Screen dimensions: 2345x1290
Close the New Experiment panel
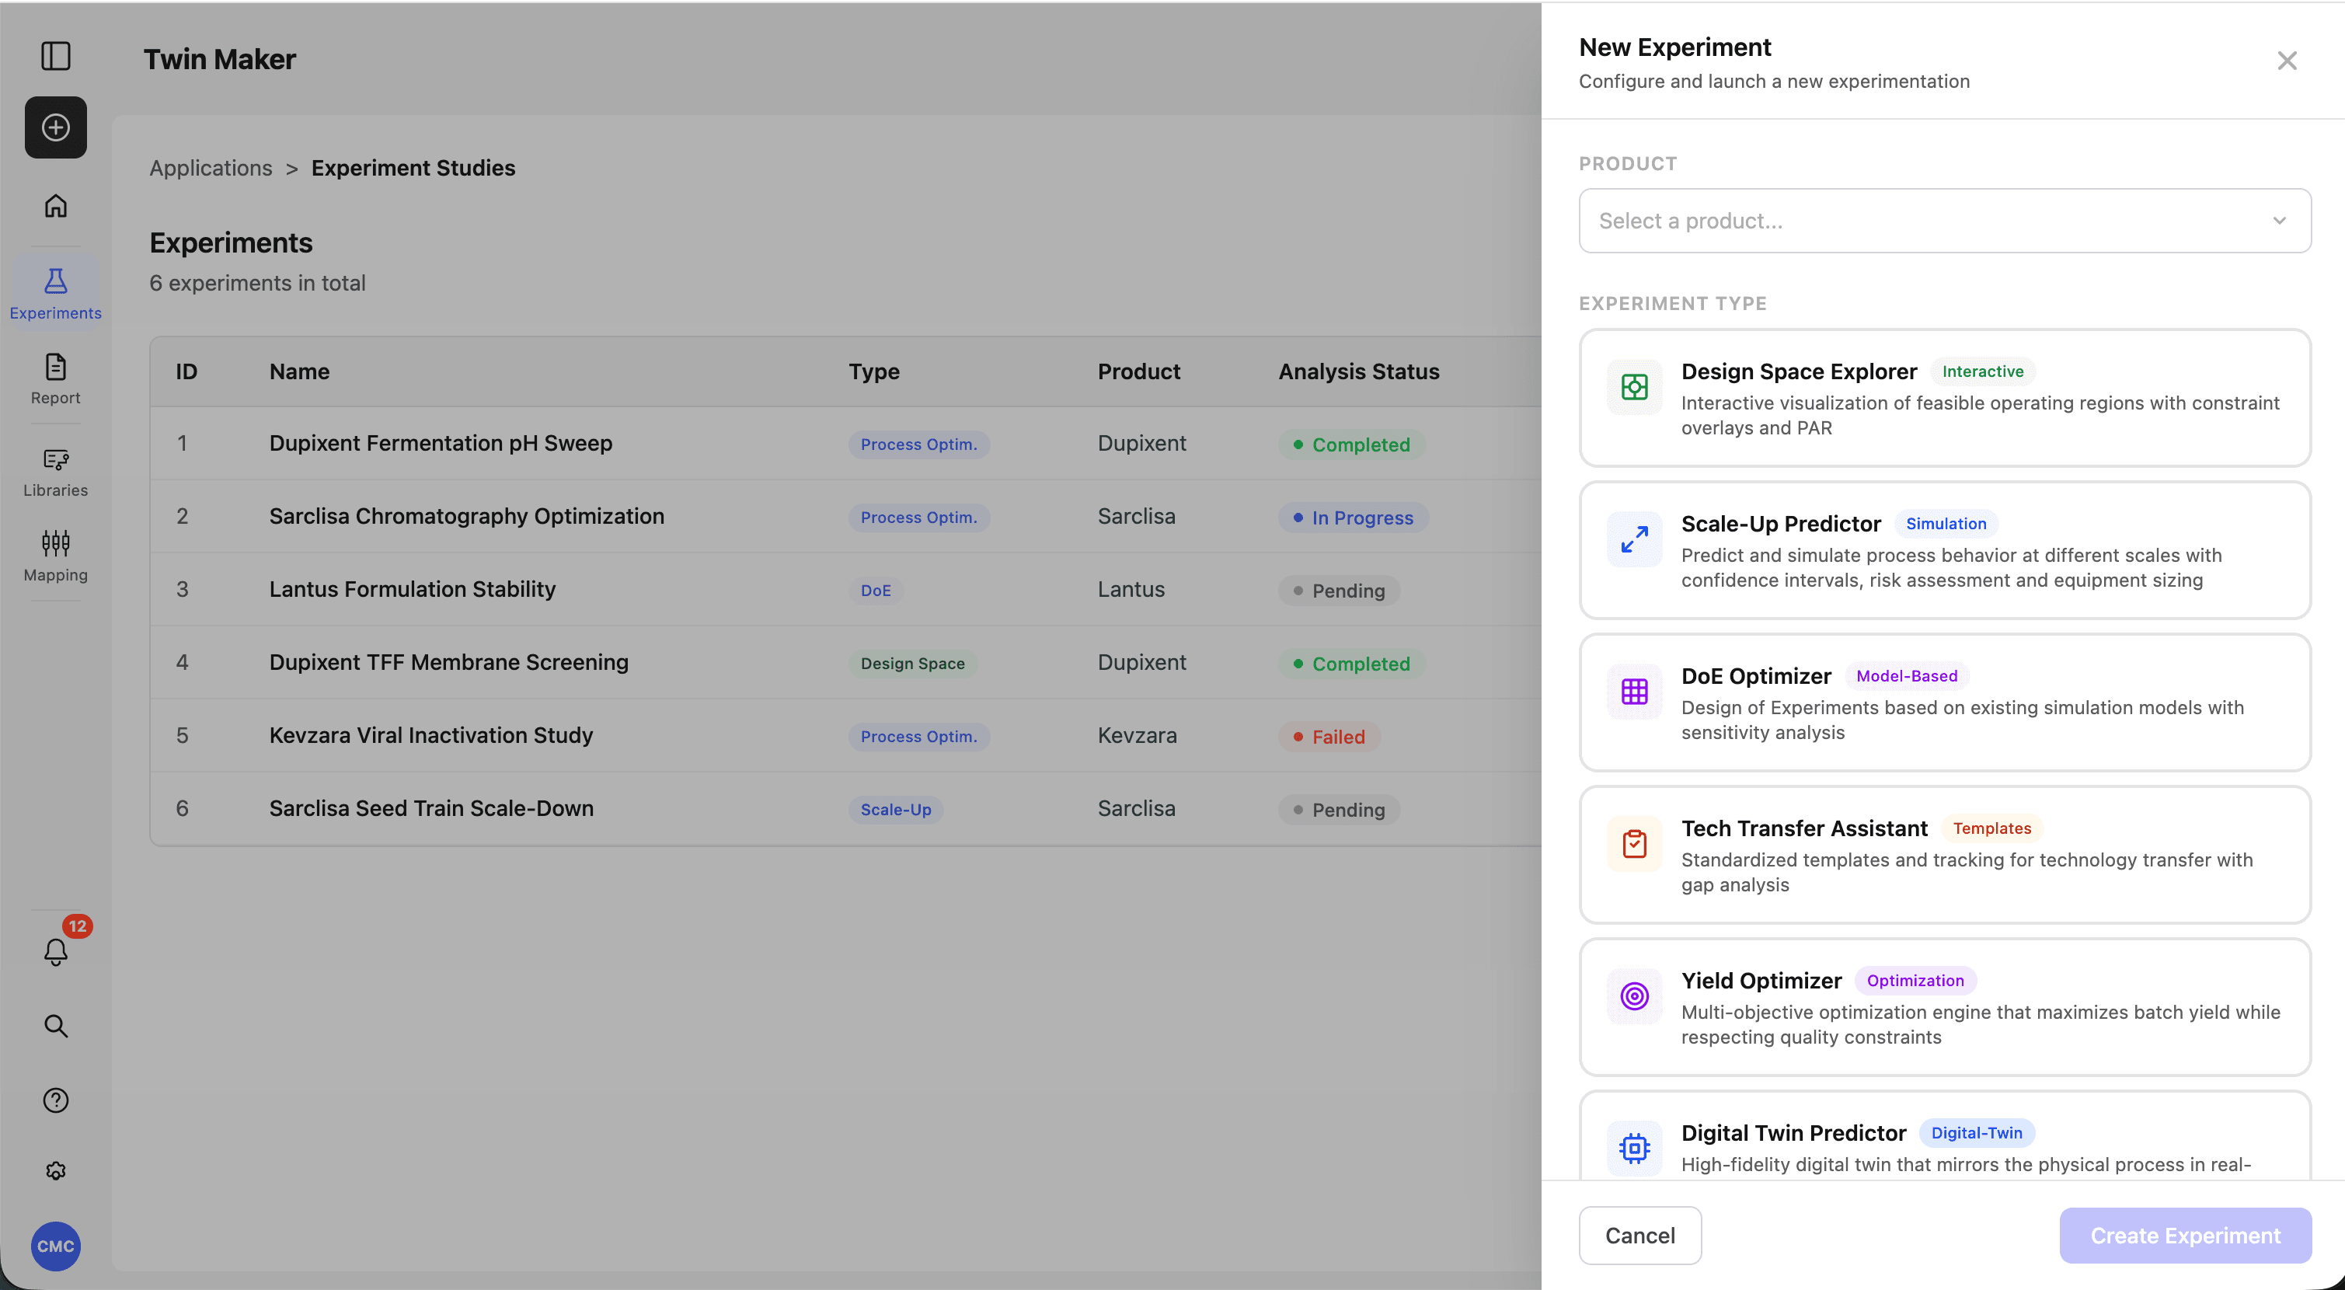2287,61
